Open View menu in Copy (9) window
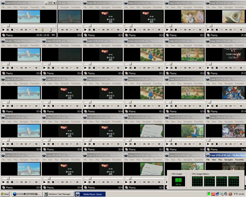246x197 pixels. 91,7
